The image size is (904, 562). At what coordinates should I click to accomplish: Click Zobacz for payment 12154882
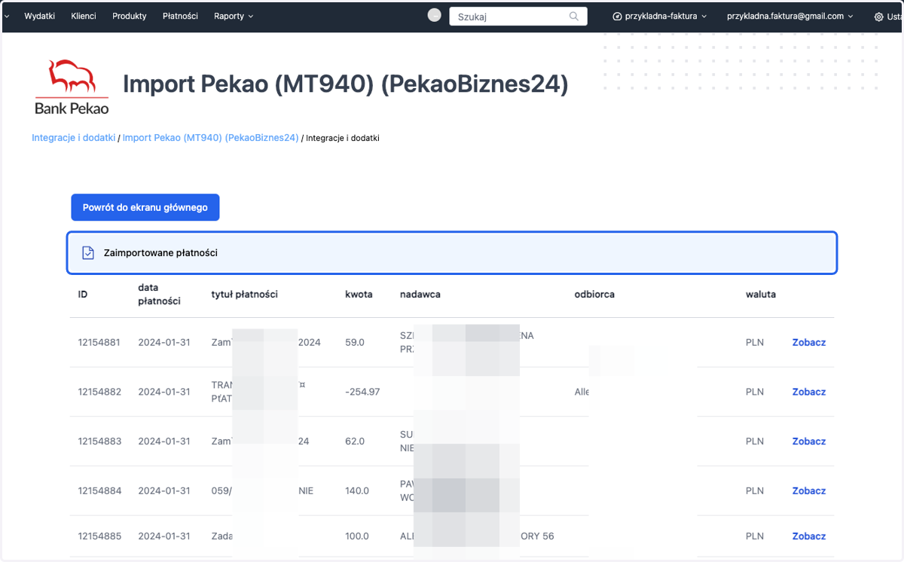(x=809, y=392)
